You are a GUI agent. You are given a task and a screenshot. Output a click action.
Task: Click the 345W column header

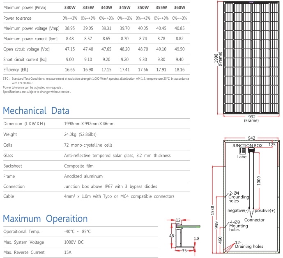click(125, 7)
